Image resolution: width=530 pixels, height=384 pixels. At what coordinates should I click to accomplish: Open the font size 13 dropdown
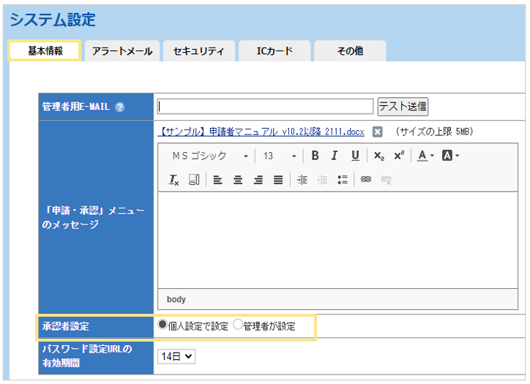[279, 156]
